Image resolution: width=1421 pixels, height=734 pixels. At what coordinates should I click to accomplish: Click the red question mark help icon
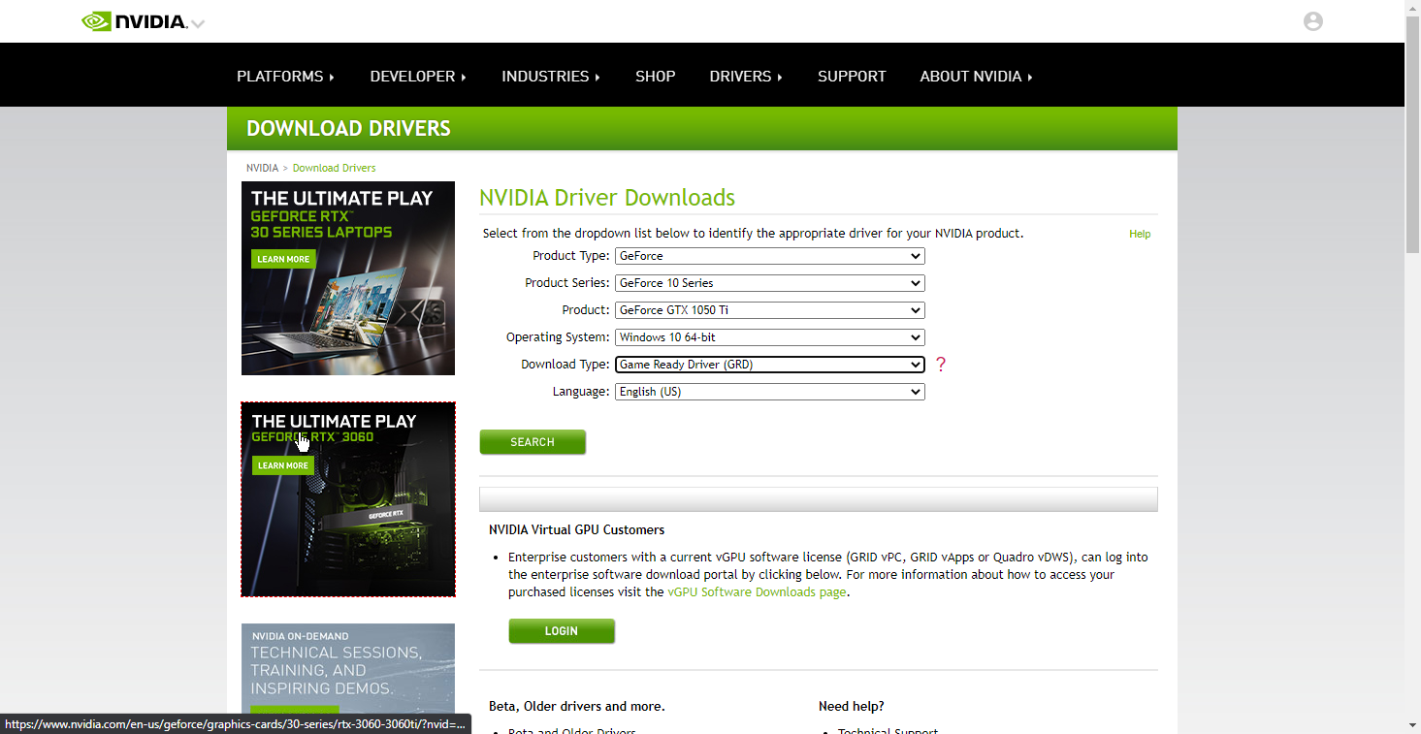[940, 365]
